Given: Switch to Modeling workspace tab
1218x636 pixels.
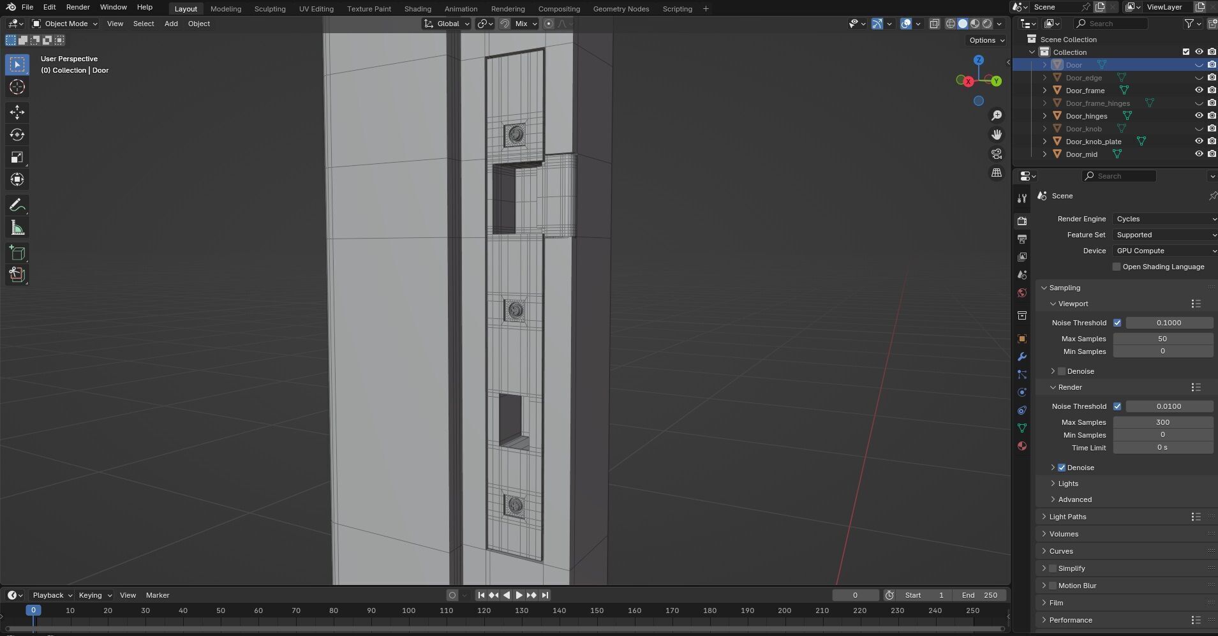Looking at the screenshot, I should tap(226, 9).
